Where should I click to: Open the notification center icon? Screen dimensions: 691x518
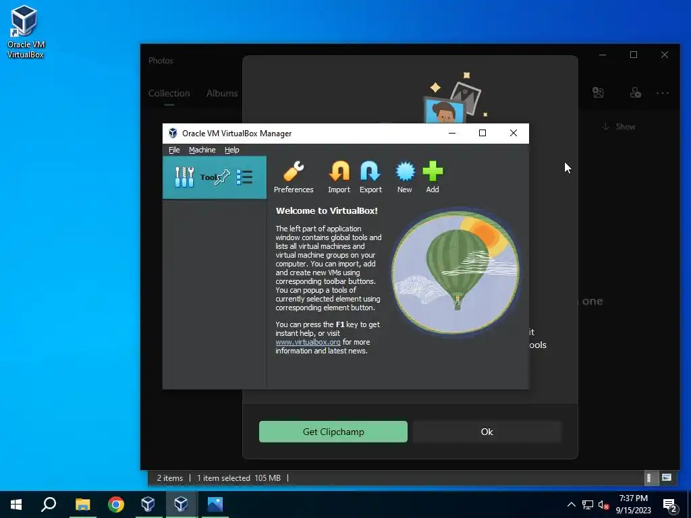670,505
